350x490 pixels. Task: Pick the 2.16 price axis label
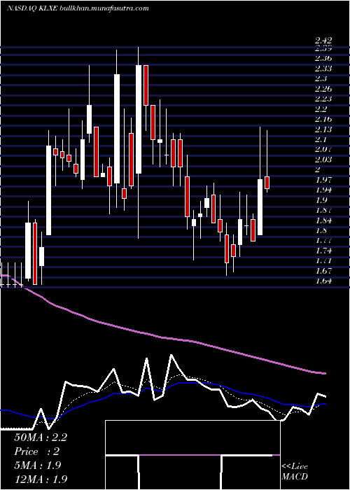(323, 119)
